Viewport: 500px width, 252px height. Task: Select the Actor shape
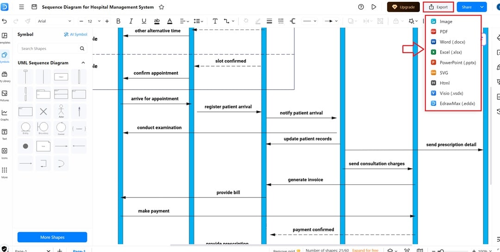(61, 111)
